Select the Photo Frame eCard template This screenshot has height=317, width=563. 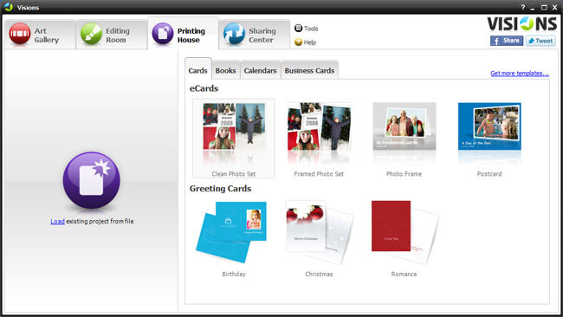point(404,139)
